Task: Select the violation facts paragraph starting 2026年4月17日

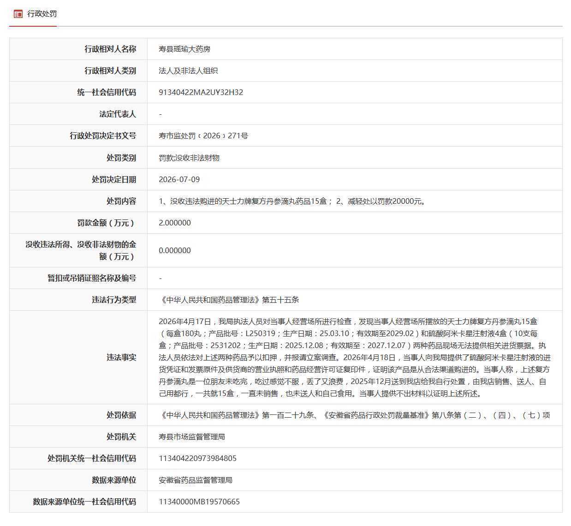Action: (x=355, y=357)
